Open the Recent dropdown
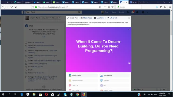Viewport: 173px width, 97px height. coord(56,18)
